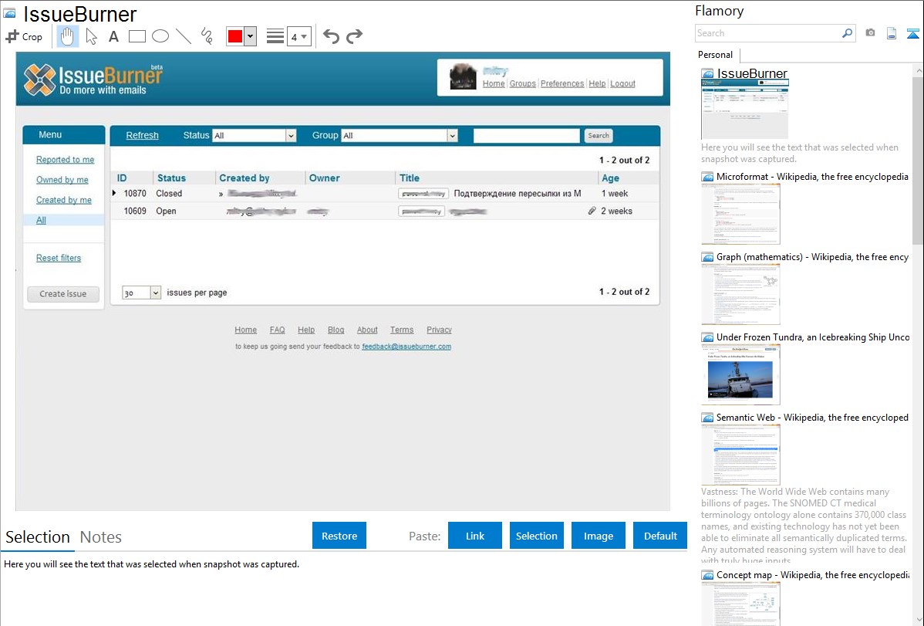
Task: Open the Privacy footer link
Action: 439,330
